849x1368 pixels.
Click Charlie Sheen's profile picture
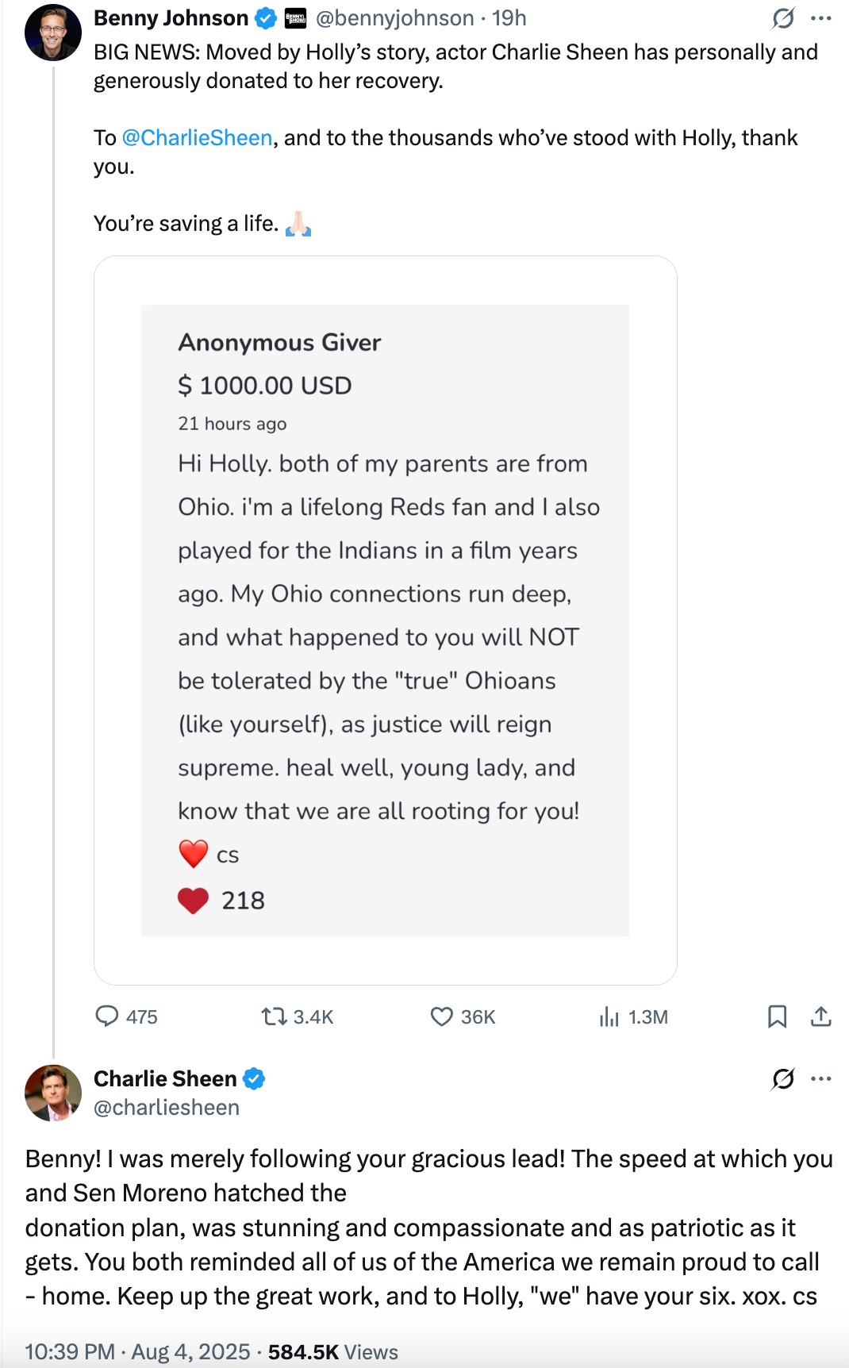(x=53, y=1093)
